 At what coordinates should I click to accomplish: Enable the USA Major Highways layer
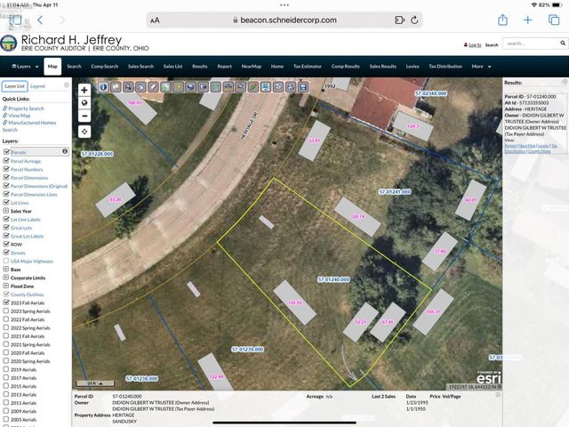click(x=7, y=261)
